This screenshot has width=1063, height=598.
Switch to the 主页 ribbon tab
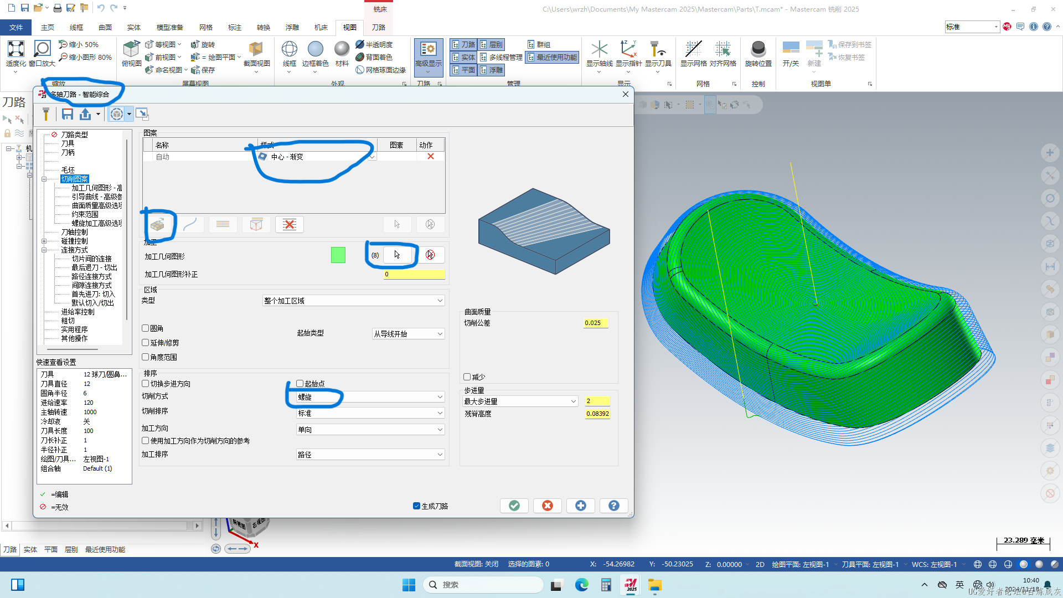48,27
